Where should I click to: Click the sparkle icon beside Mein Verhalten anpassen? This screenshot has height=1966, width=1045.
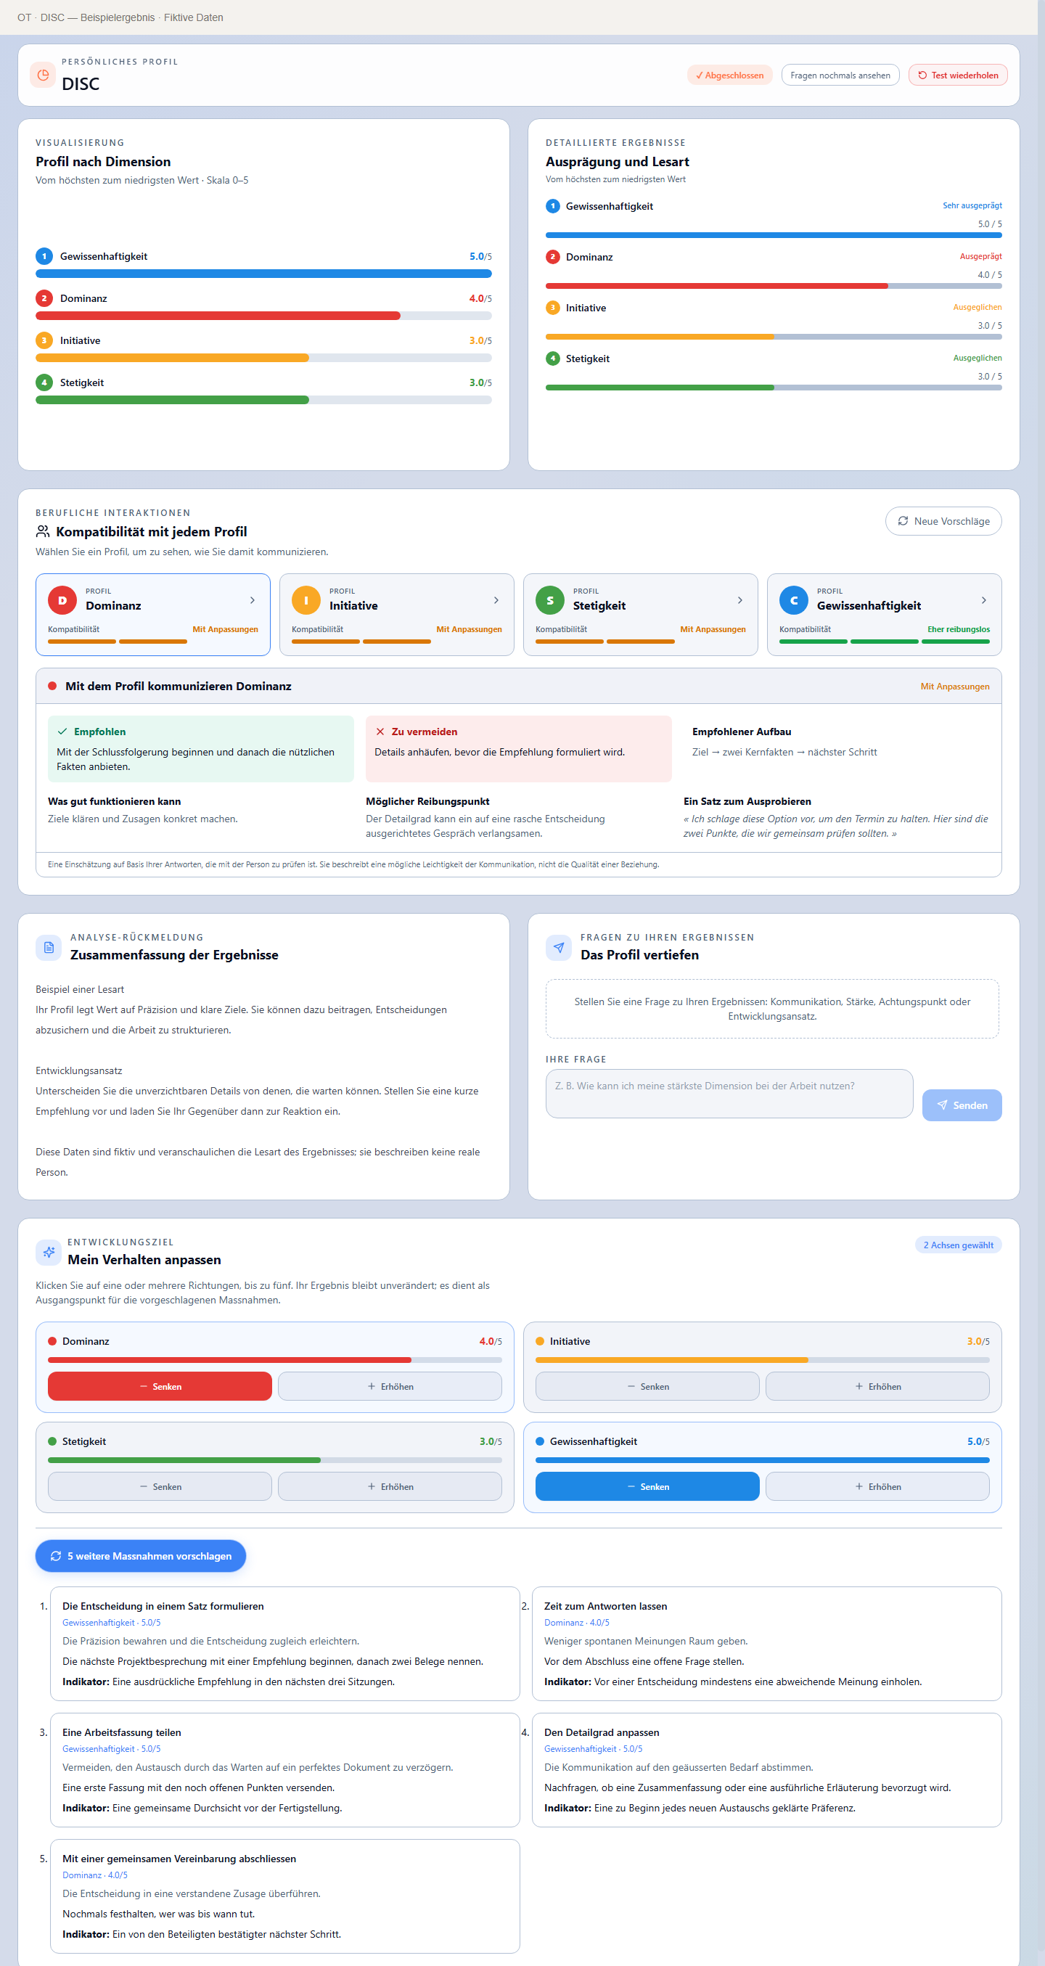pyautogui.click(x=49, y=1252)
